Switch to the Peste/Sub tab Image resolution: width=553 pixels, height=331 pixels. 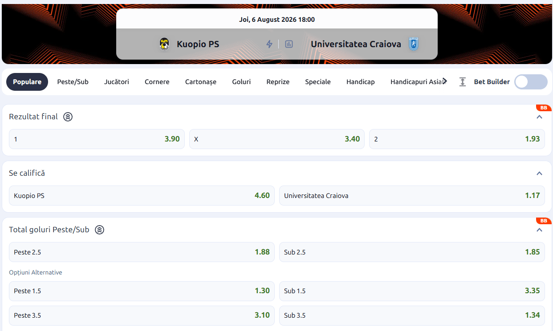coord(73,82)
